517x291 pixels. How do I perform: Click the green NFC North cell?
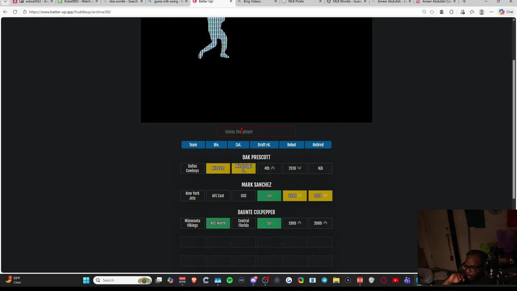click(218, 223)
